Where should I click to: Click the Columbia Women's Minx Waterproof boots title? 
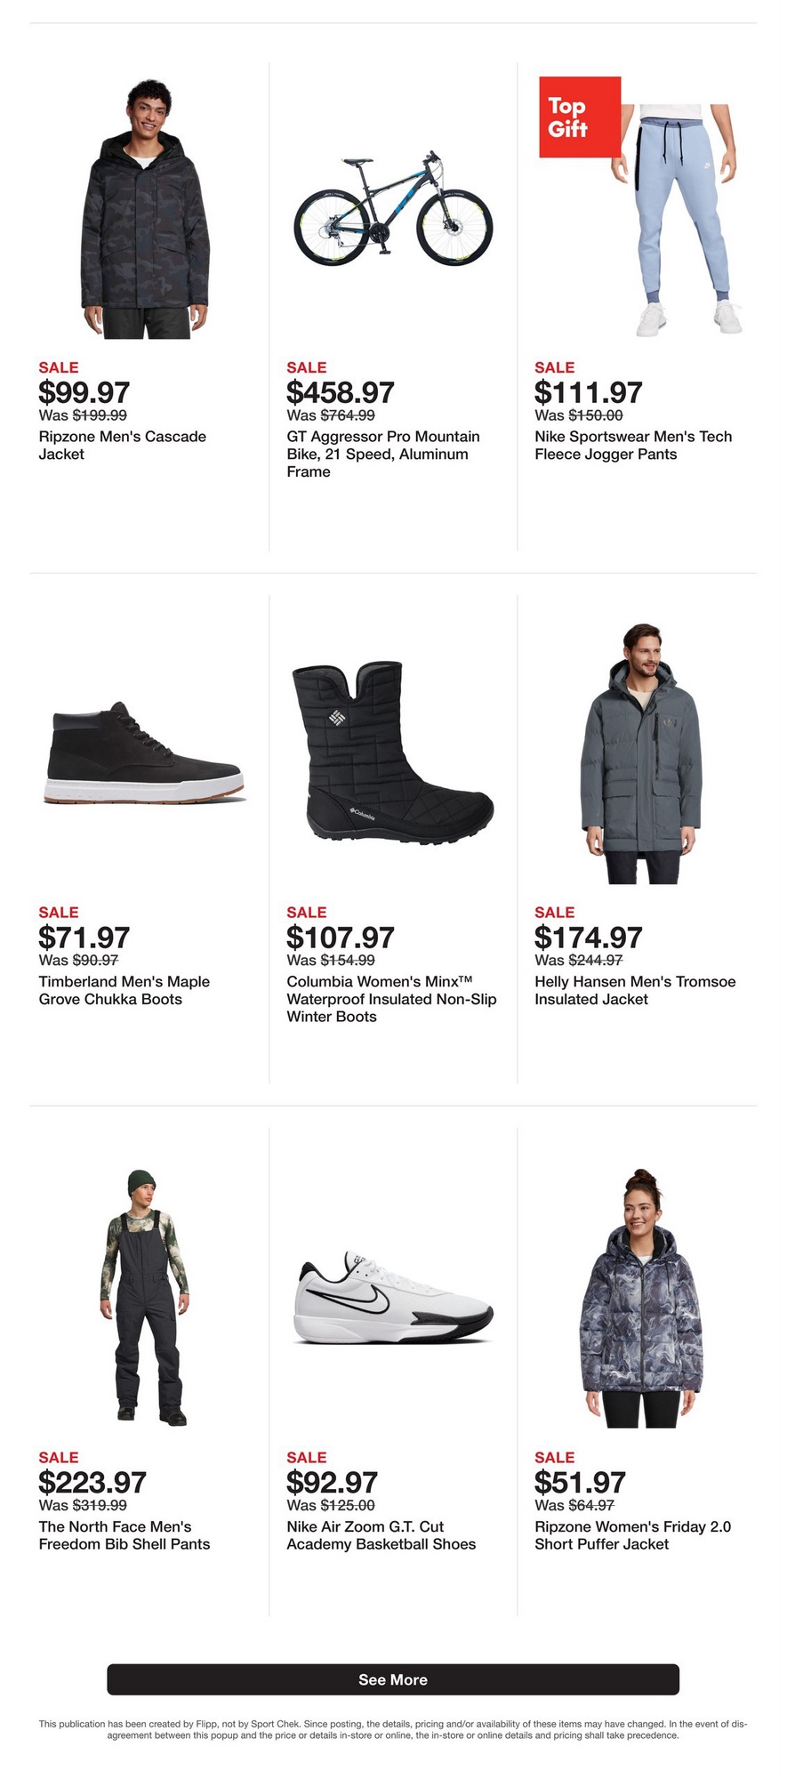[391, 1000]
